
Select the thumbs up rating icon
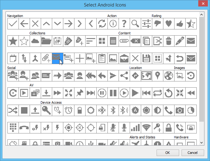(x=180, y=24)
